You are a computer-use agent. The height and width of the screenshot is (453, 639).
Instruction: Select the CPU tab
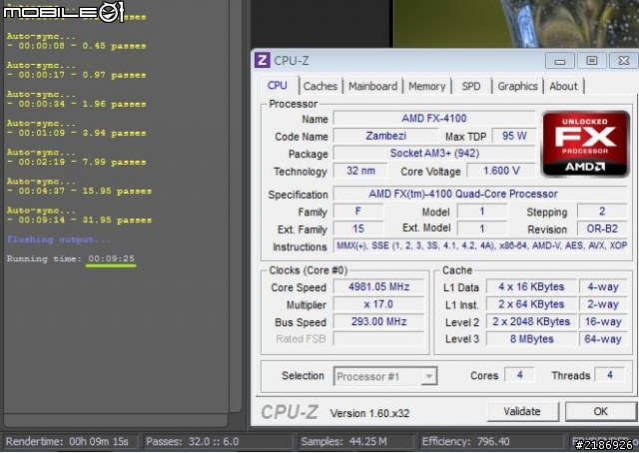click(x=278, y=86)
